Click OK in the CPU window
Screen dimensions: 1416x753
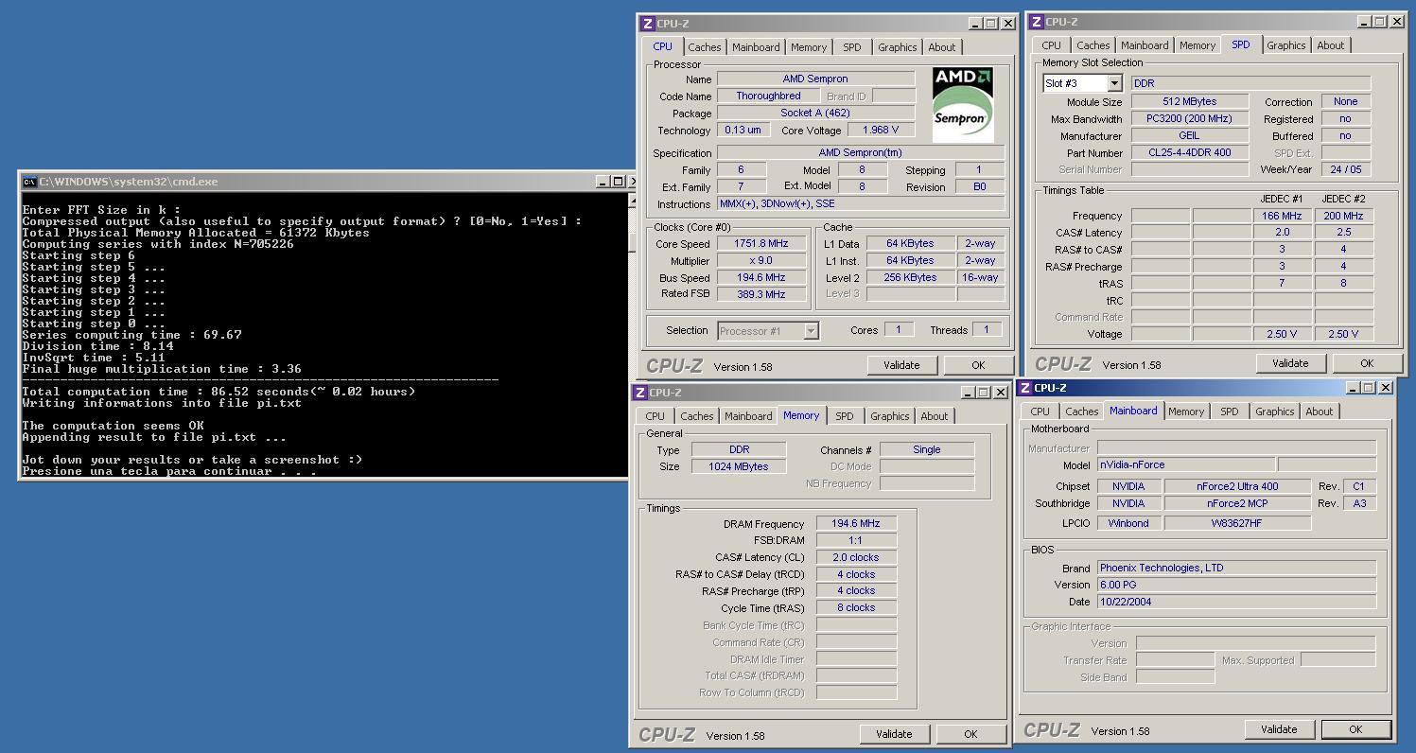coord(978,365)
